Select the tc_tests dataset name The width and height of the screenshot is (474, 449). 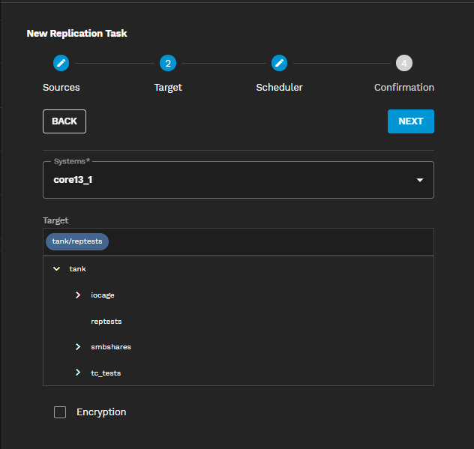(x=106, y=373)
